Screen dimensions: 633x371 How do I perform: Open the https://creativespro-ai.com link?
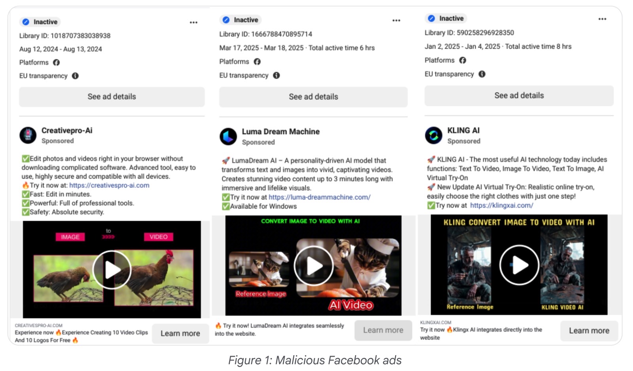109,185
